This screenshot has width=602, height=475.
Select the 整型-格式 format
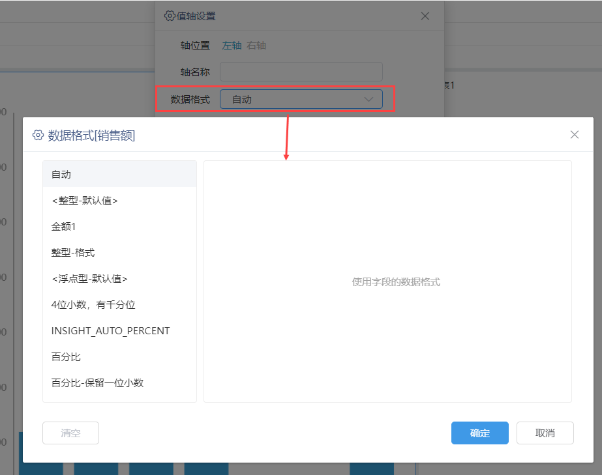click(120, 252)
